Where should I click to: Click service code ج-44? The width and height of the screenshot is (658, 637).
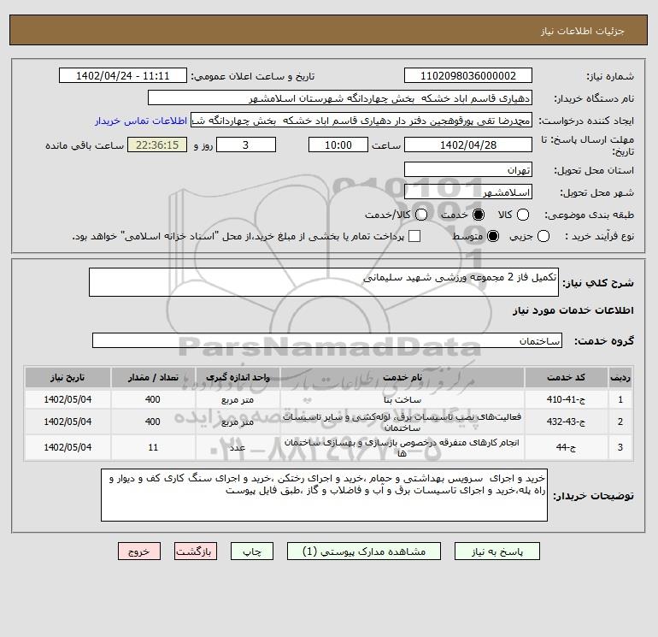click(566, 448)
